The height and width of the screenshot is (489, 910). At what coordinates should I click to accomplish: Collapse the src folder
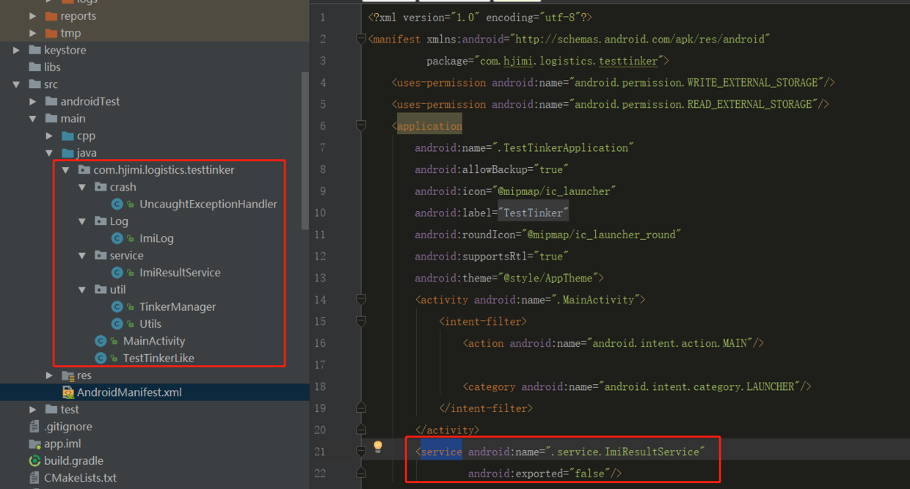[16, 84]
